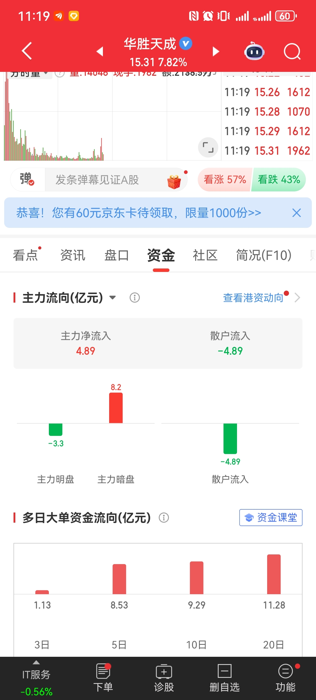The height and width of the screenshot is (700, 316).
Task: Switch to the 盘口 tab
Action: tap(117, 255)
